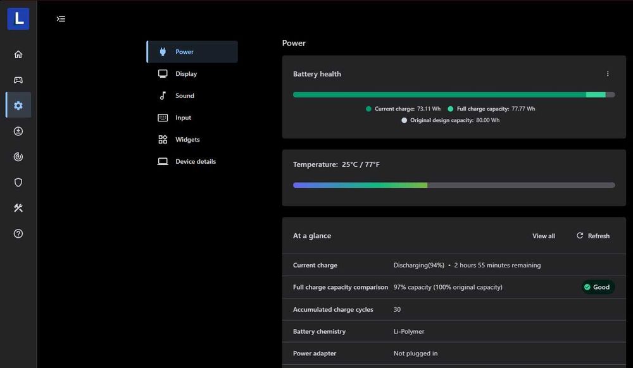The height and width of the screenshot is (368, 633).
Task: Click the Accumulated charge cycles value 30
Action: click(x=397, y=310)
